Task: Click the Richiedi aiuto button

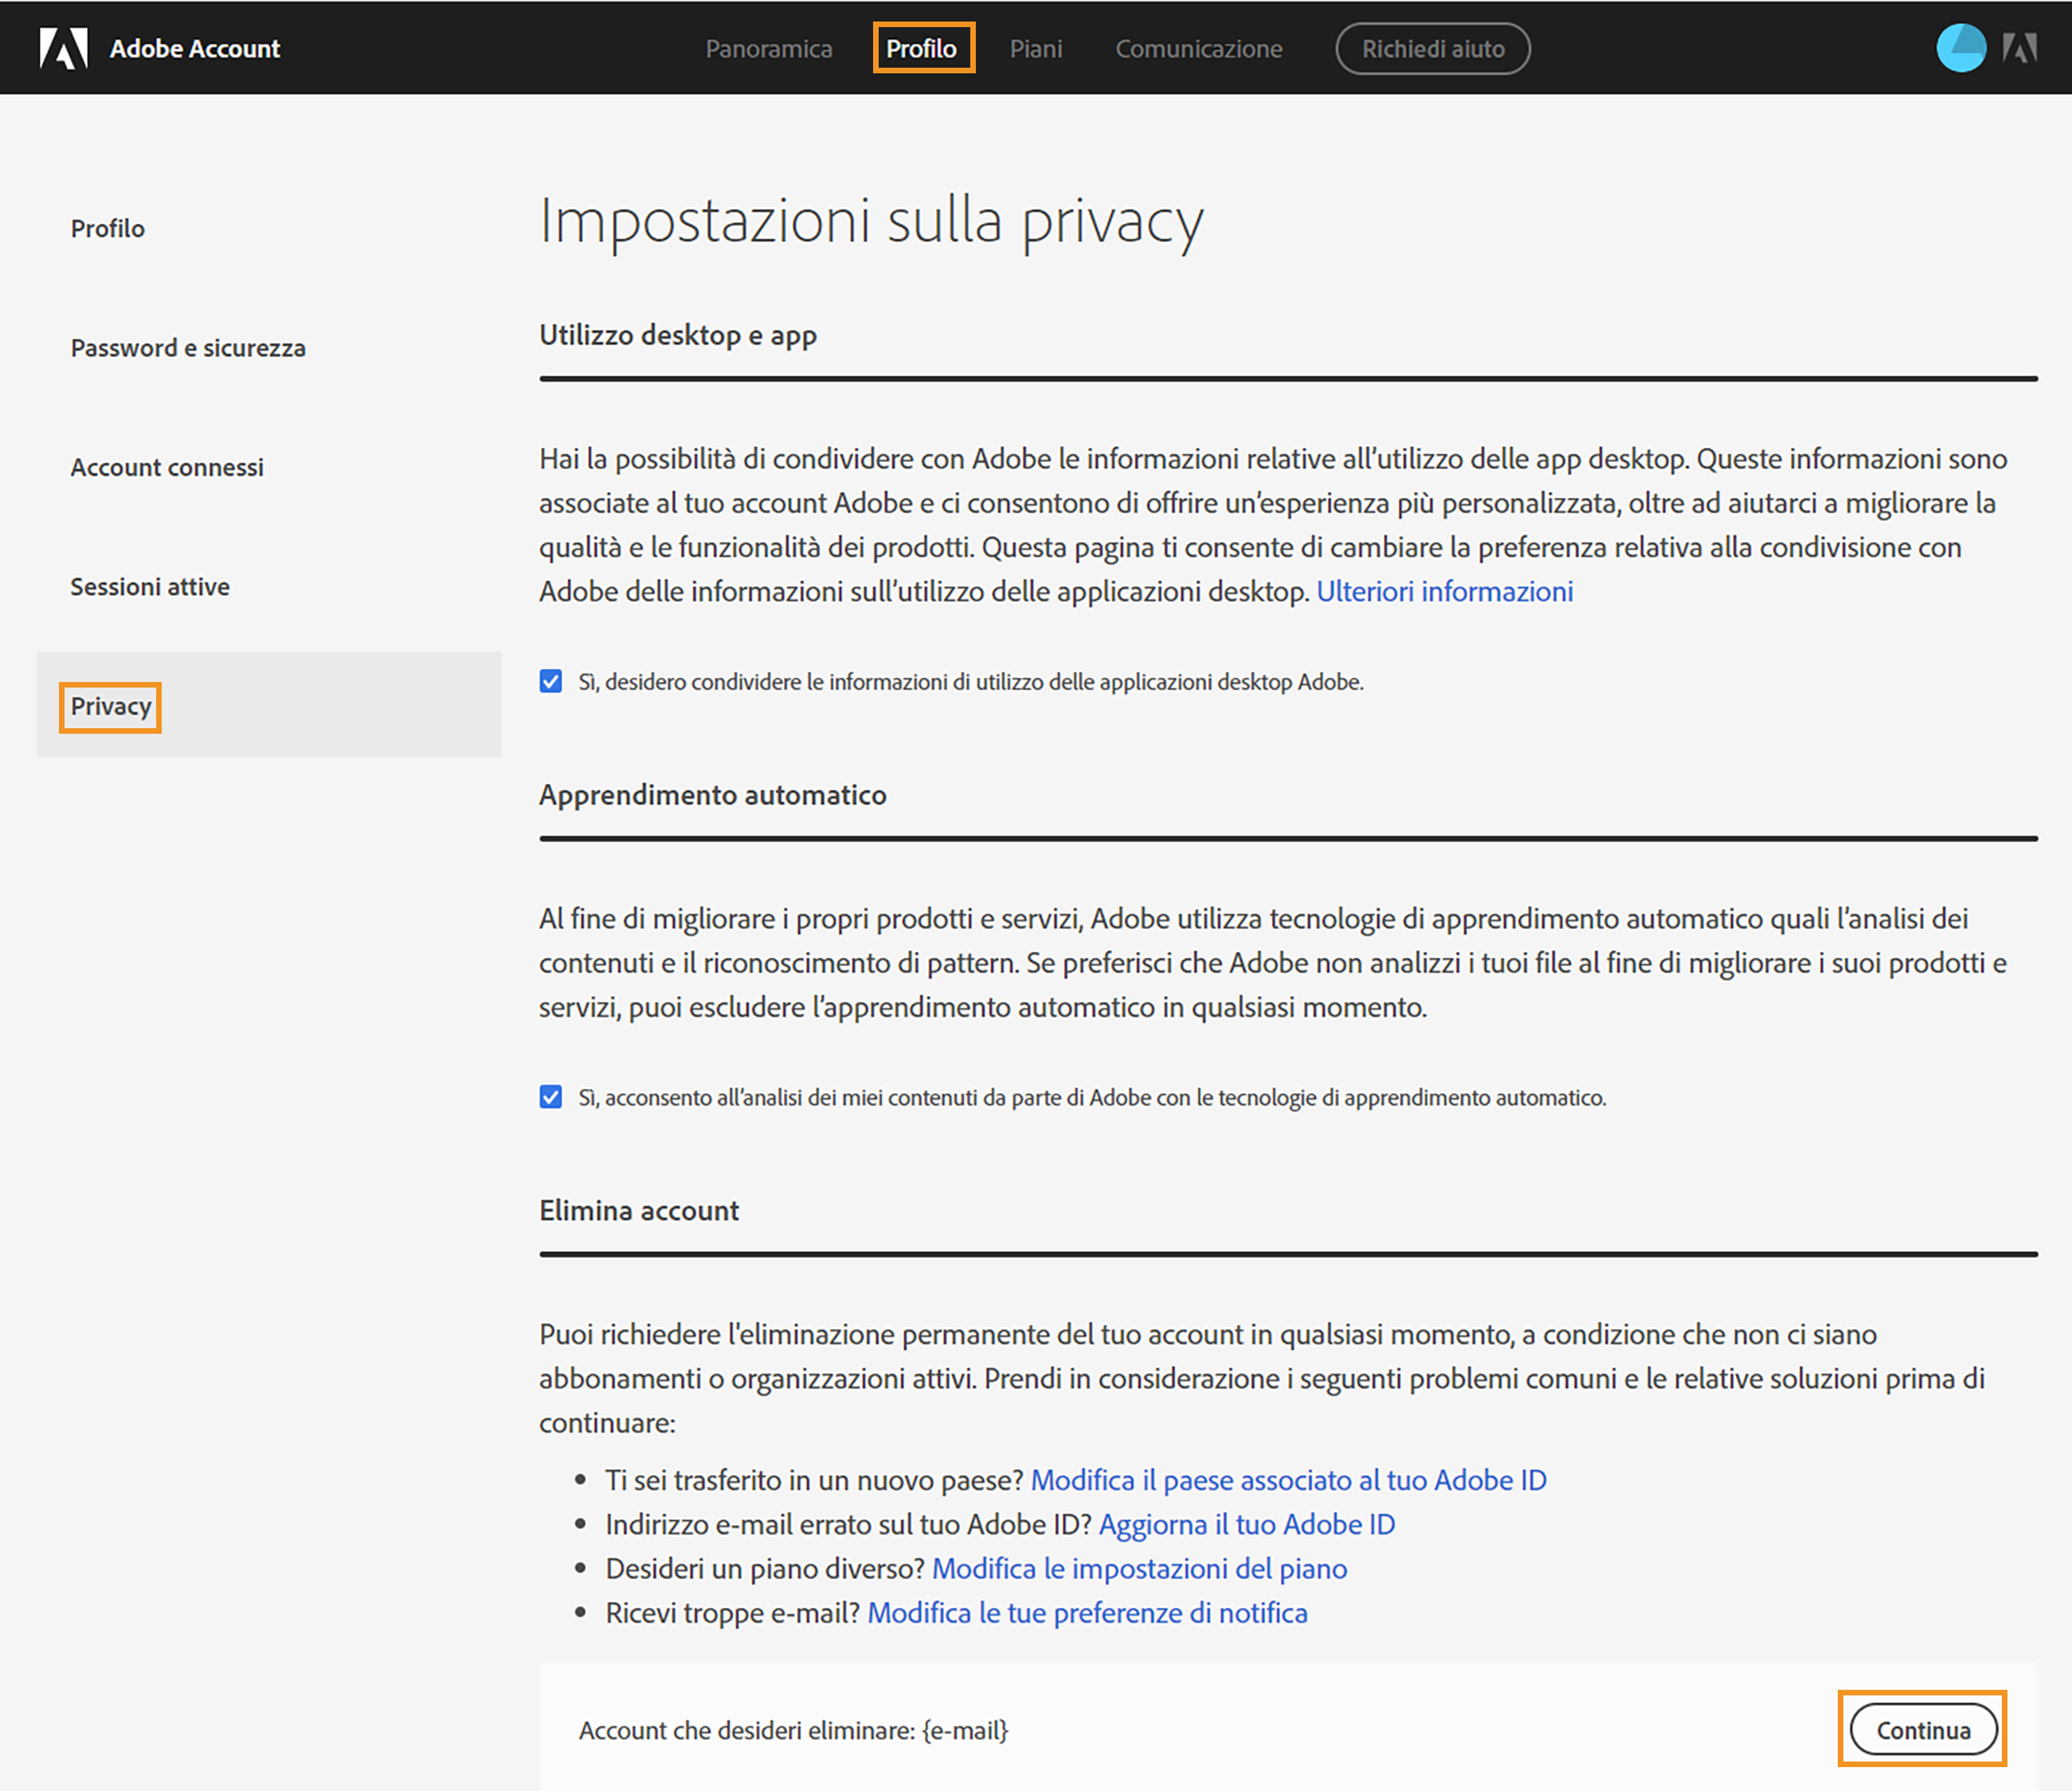Action: pyautogui.click(x=1432, y=48)
